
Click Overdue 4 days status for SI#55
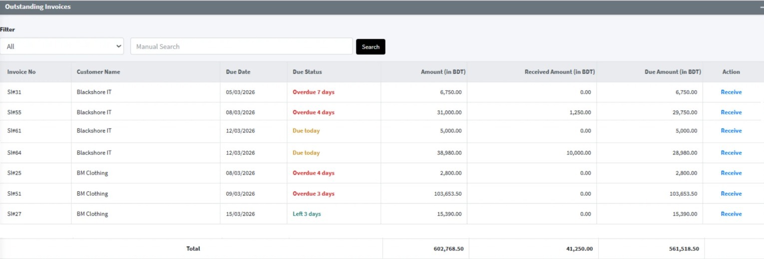(314, 113)
